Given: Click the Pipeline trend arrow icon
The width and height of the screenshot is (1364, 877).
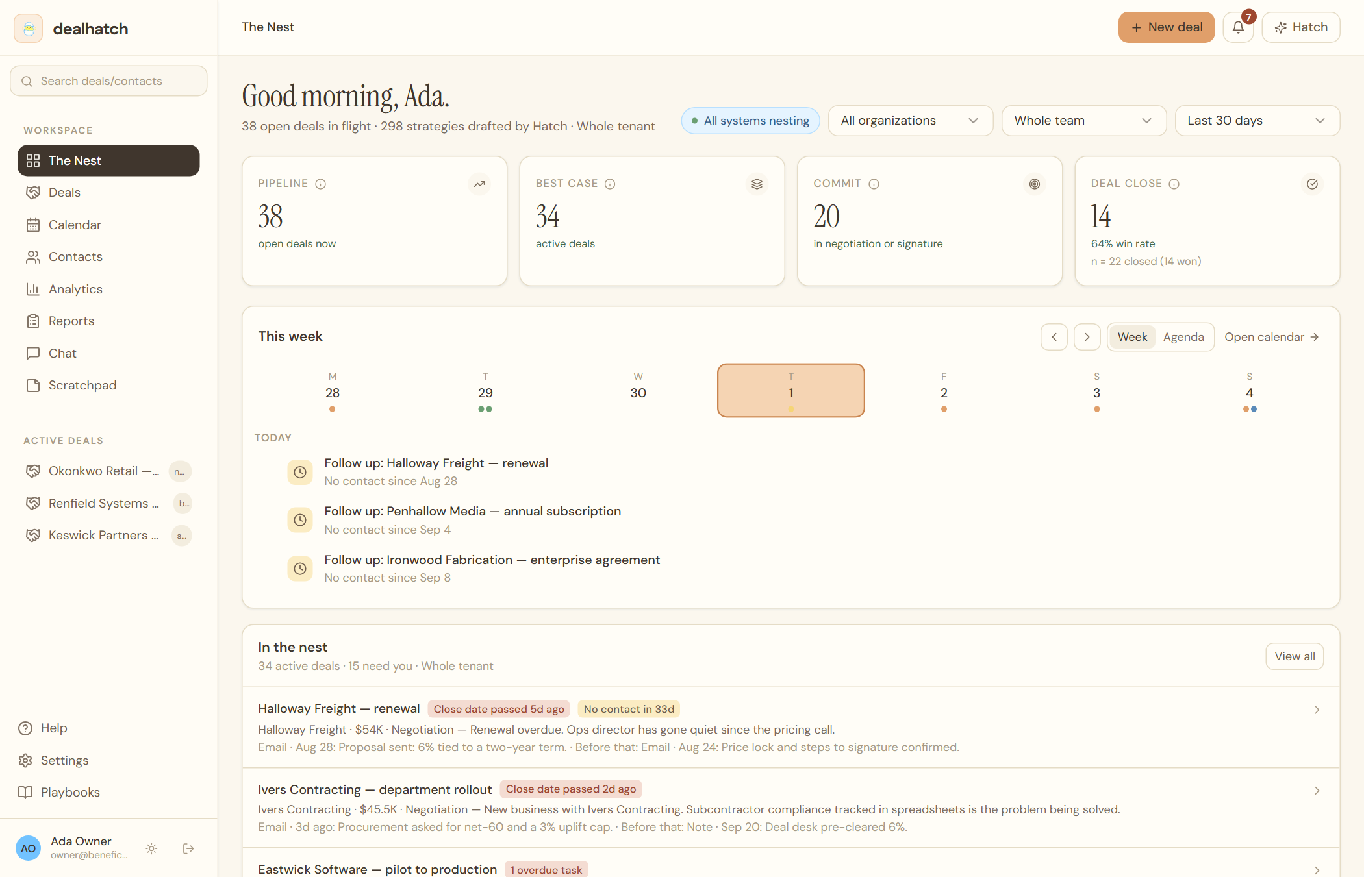Looking at the screenshot, I should click(x=479, y=184).
